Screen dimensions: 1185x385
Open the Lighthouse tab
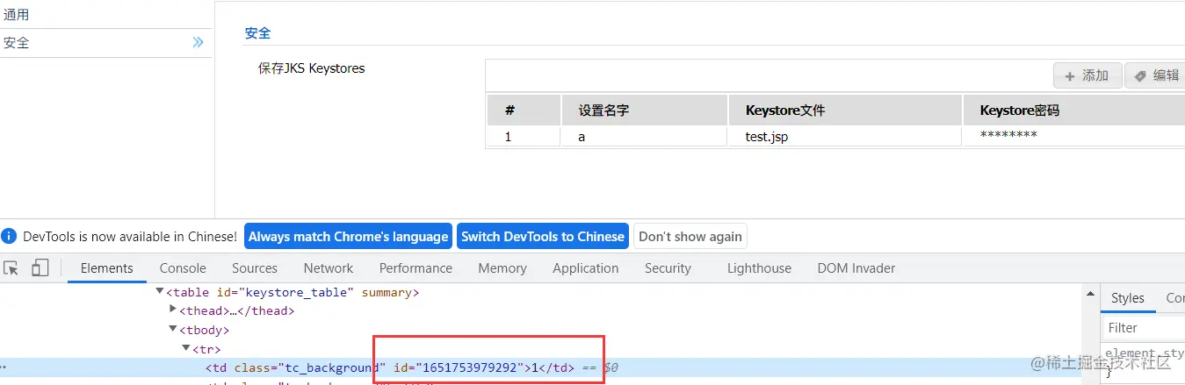tap(759, 268)
